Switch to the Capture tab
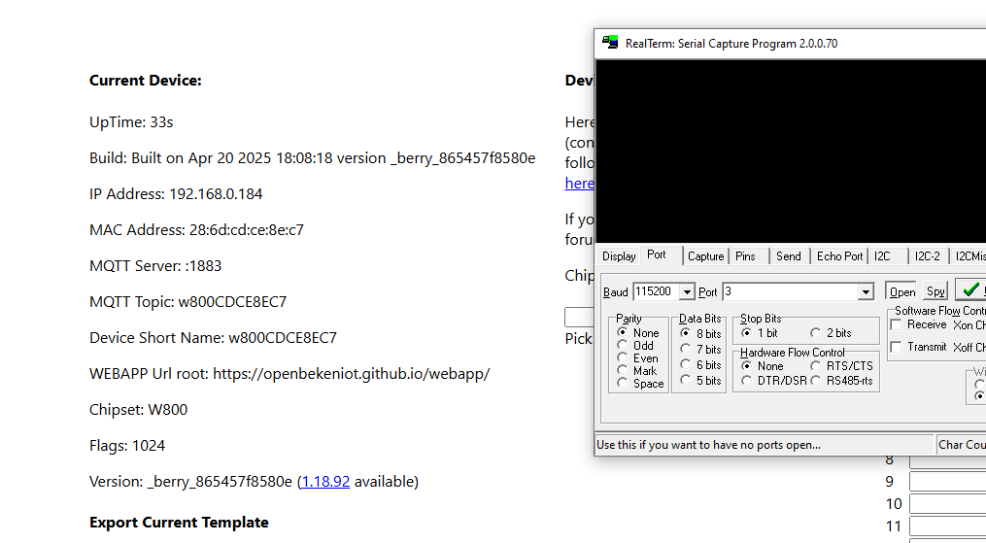This screenshot has height=543, width=986. click(705, 255)
